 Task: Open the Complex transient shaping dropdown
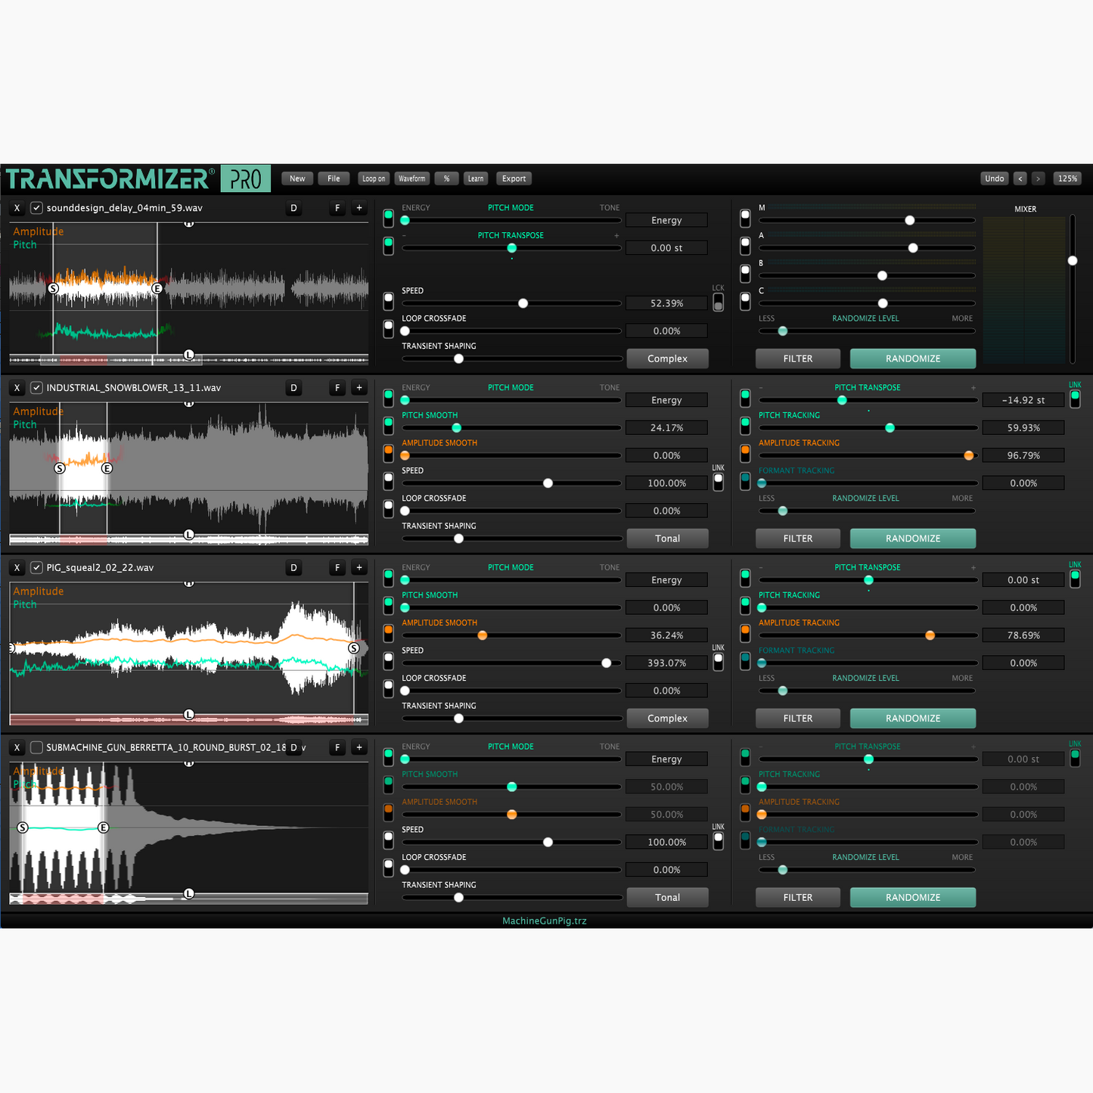[667, 359]
